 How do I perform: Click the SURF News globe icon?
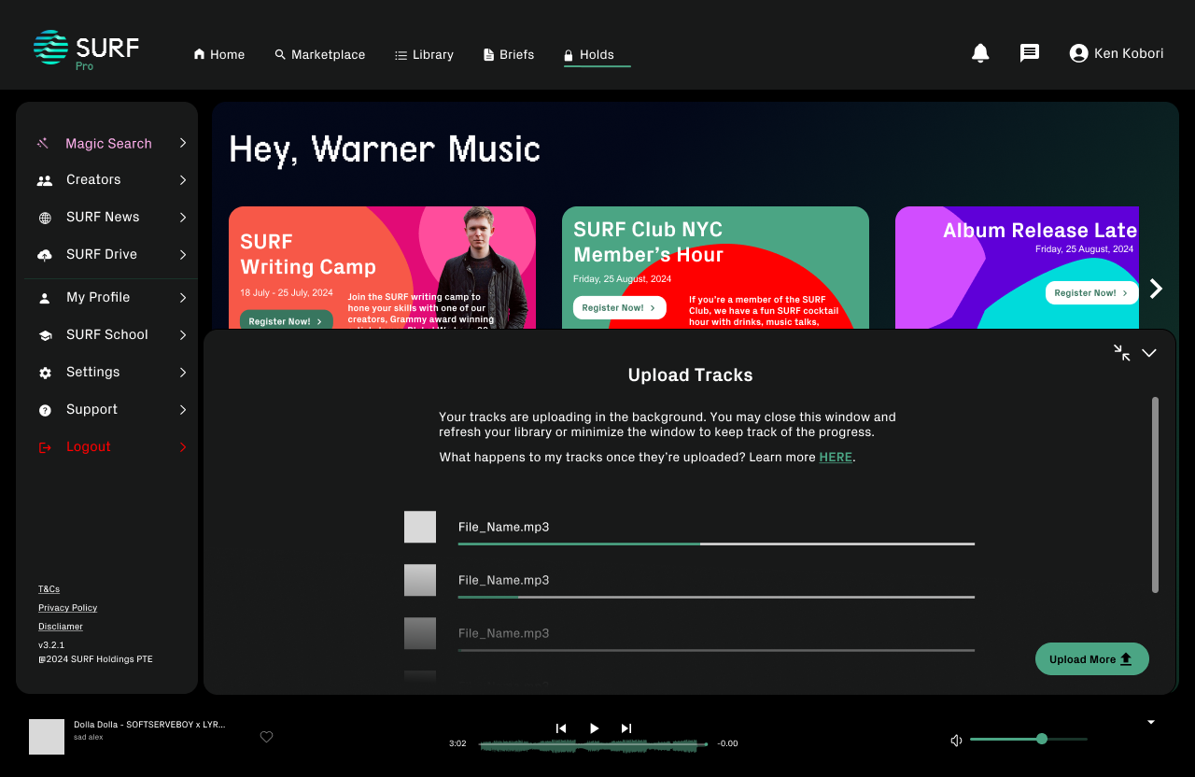[x=45, y=218]
